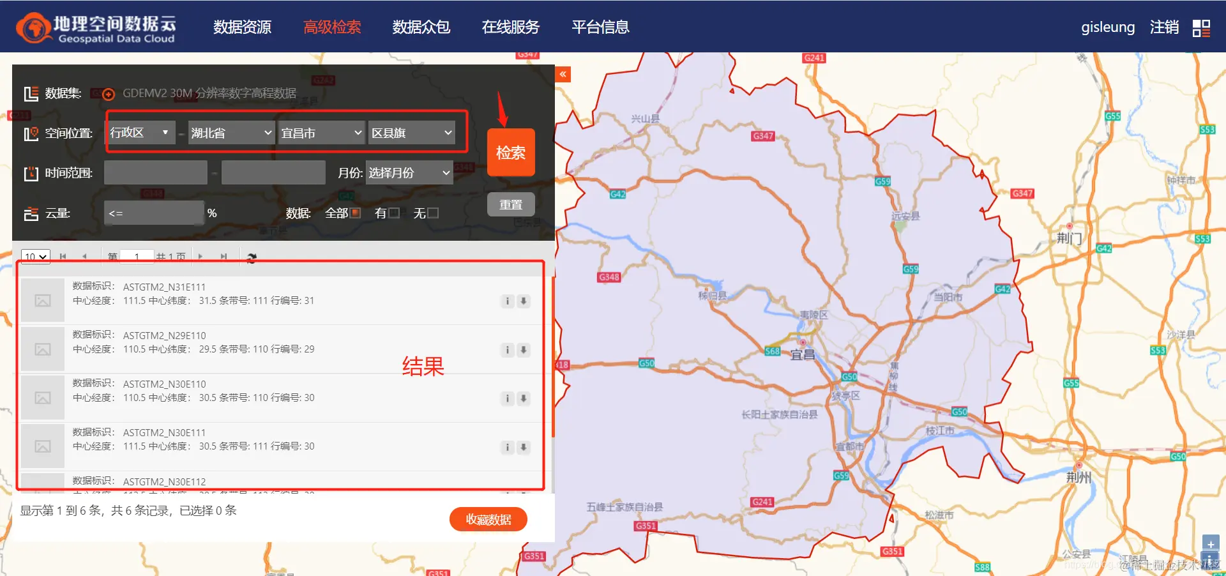Click the GDEMV2 30M dataset name field

coord(209,93)
